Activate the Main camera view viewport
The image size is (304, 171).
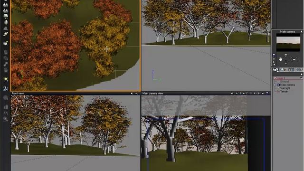(x=206, y=133)
